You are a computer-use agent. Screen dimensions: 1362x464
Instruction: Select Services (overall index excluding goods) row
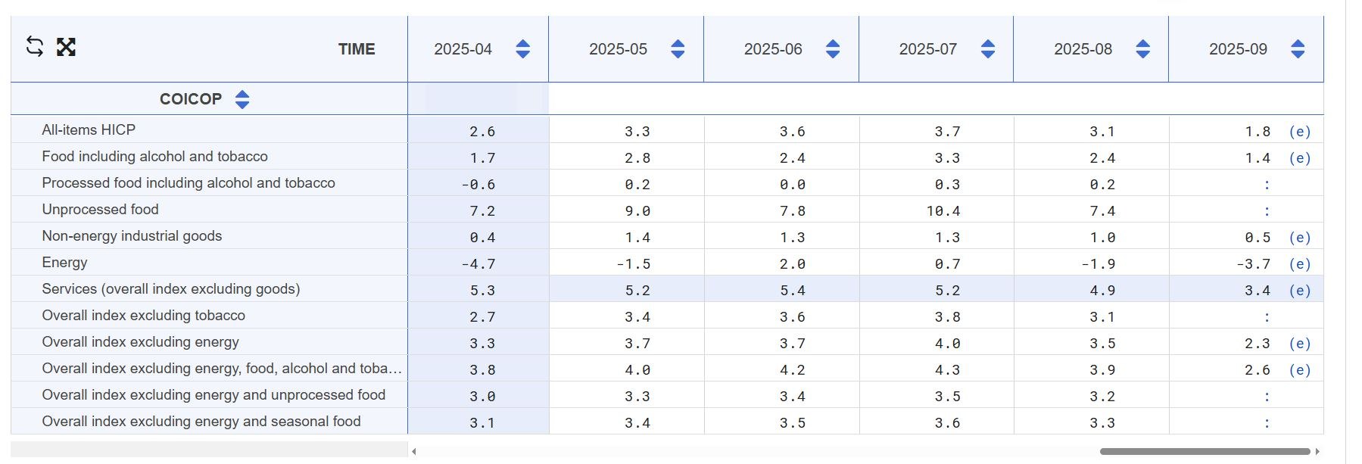click(x=170, y=289)
